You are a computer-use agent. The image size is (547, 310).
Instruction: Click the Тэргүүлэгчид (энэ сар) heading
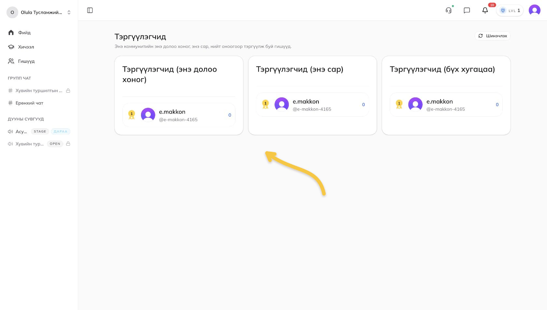coord(300,69)
